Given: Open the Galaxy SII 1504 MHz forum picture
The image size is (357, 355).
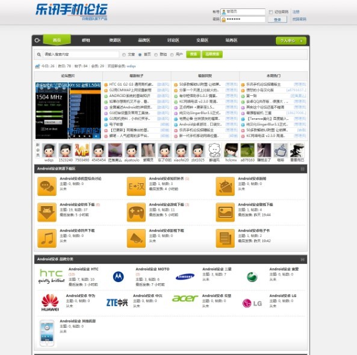Looking at the screenshot, I should (68, 110).
